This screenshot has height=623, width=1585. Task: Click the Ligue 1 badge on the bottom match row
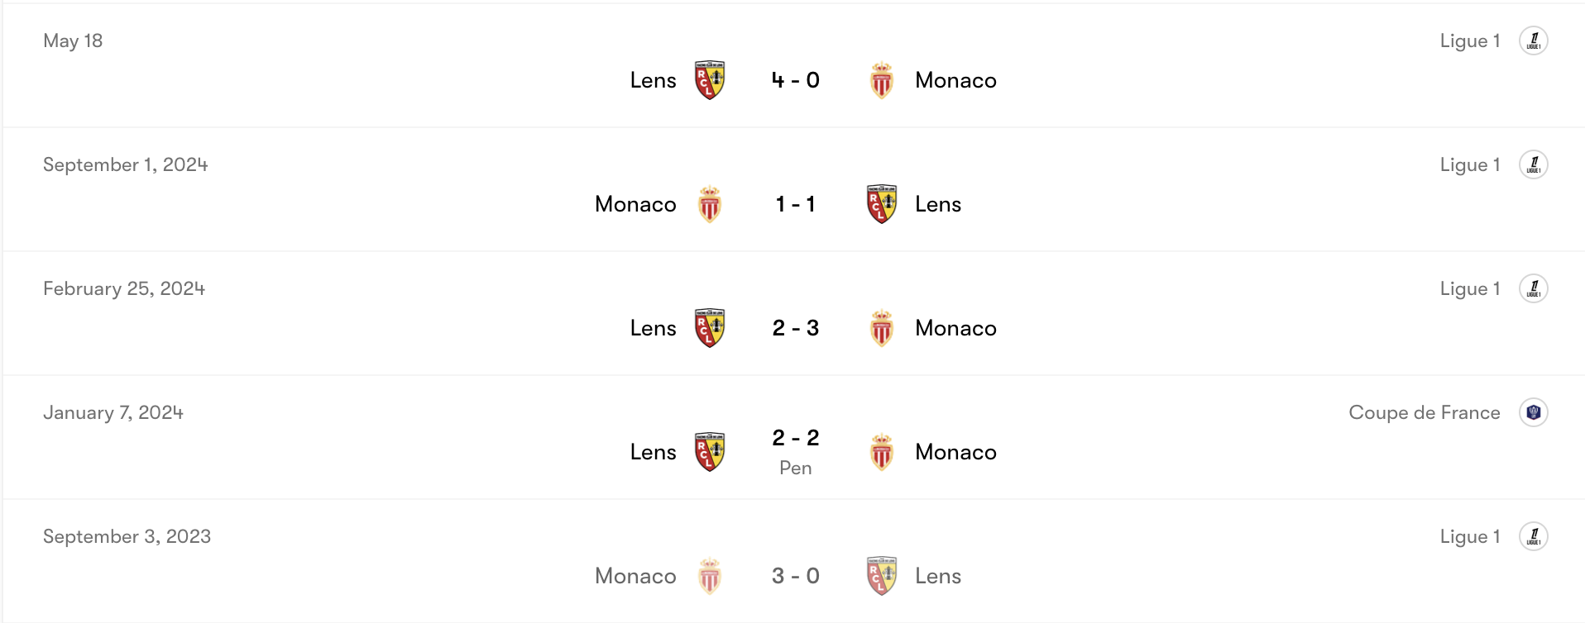pos(1535,535)
